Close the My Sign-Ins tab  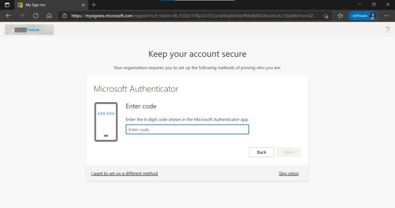coord(83,5)
